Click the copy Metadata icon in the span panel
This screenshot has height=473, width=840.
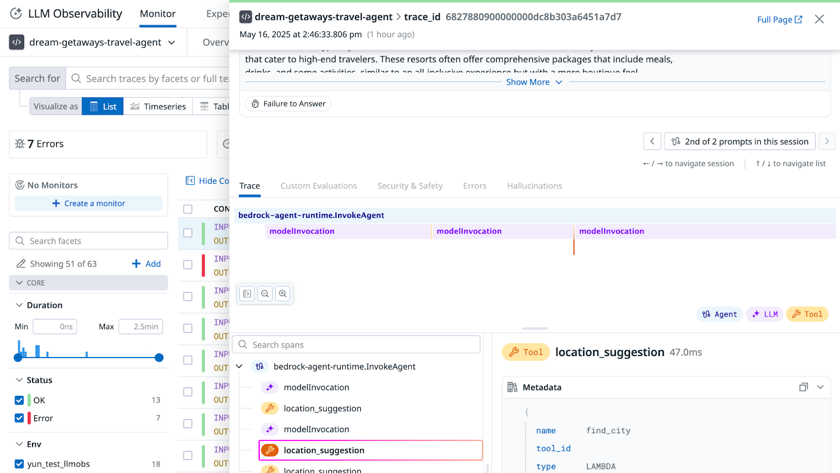click(x=803, y=387)
